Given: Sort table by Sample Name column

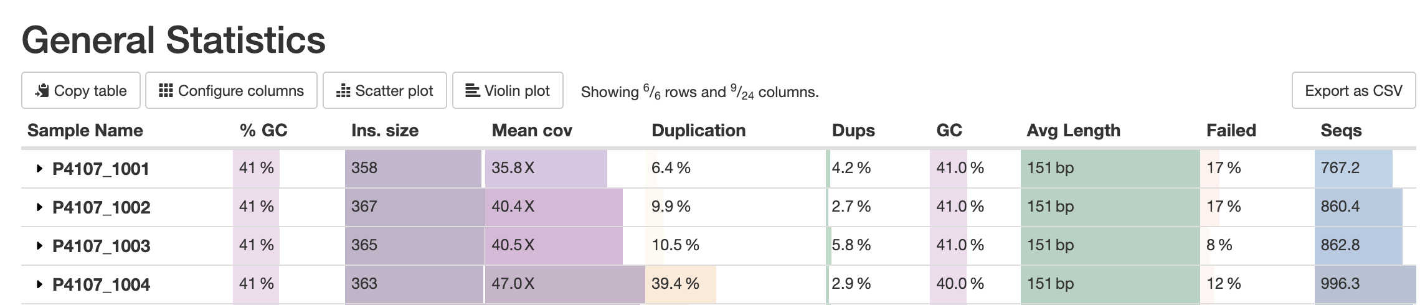Looking at the screenshot, I should [x=85, y=131].
